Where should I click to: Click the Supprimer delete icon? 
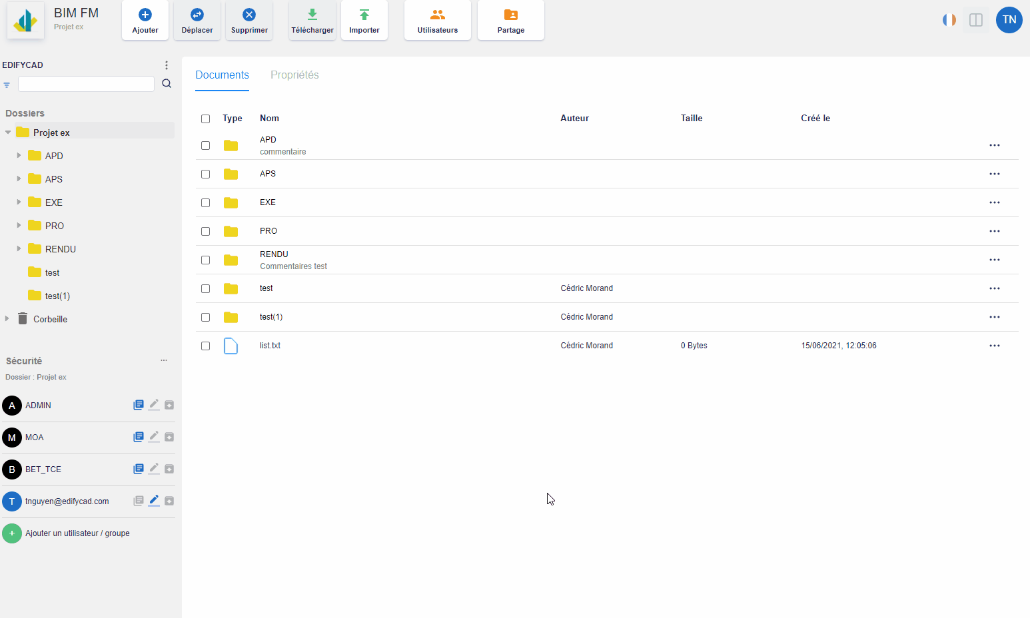(249, 15)
